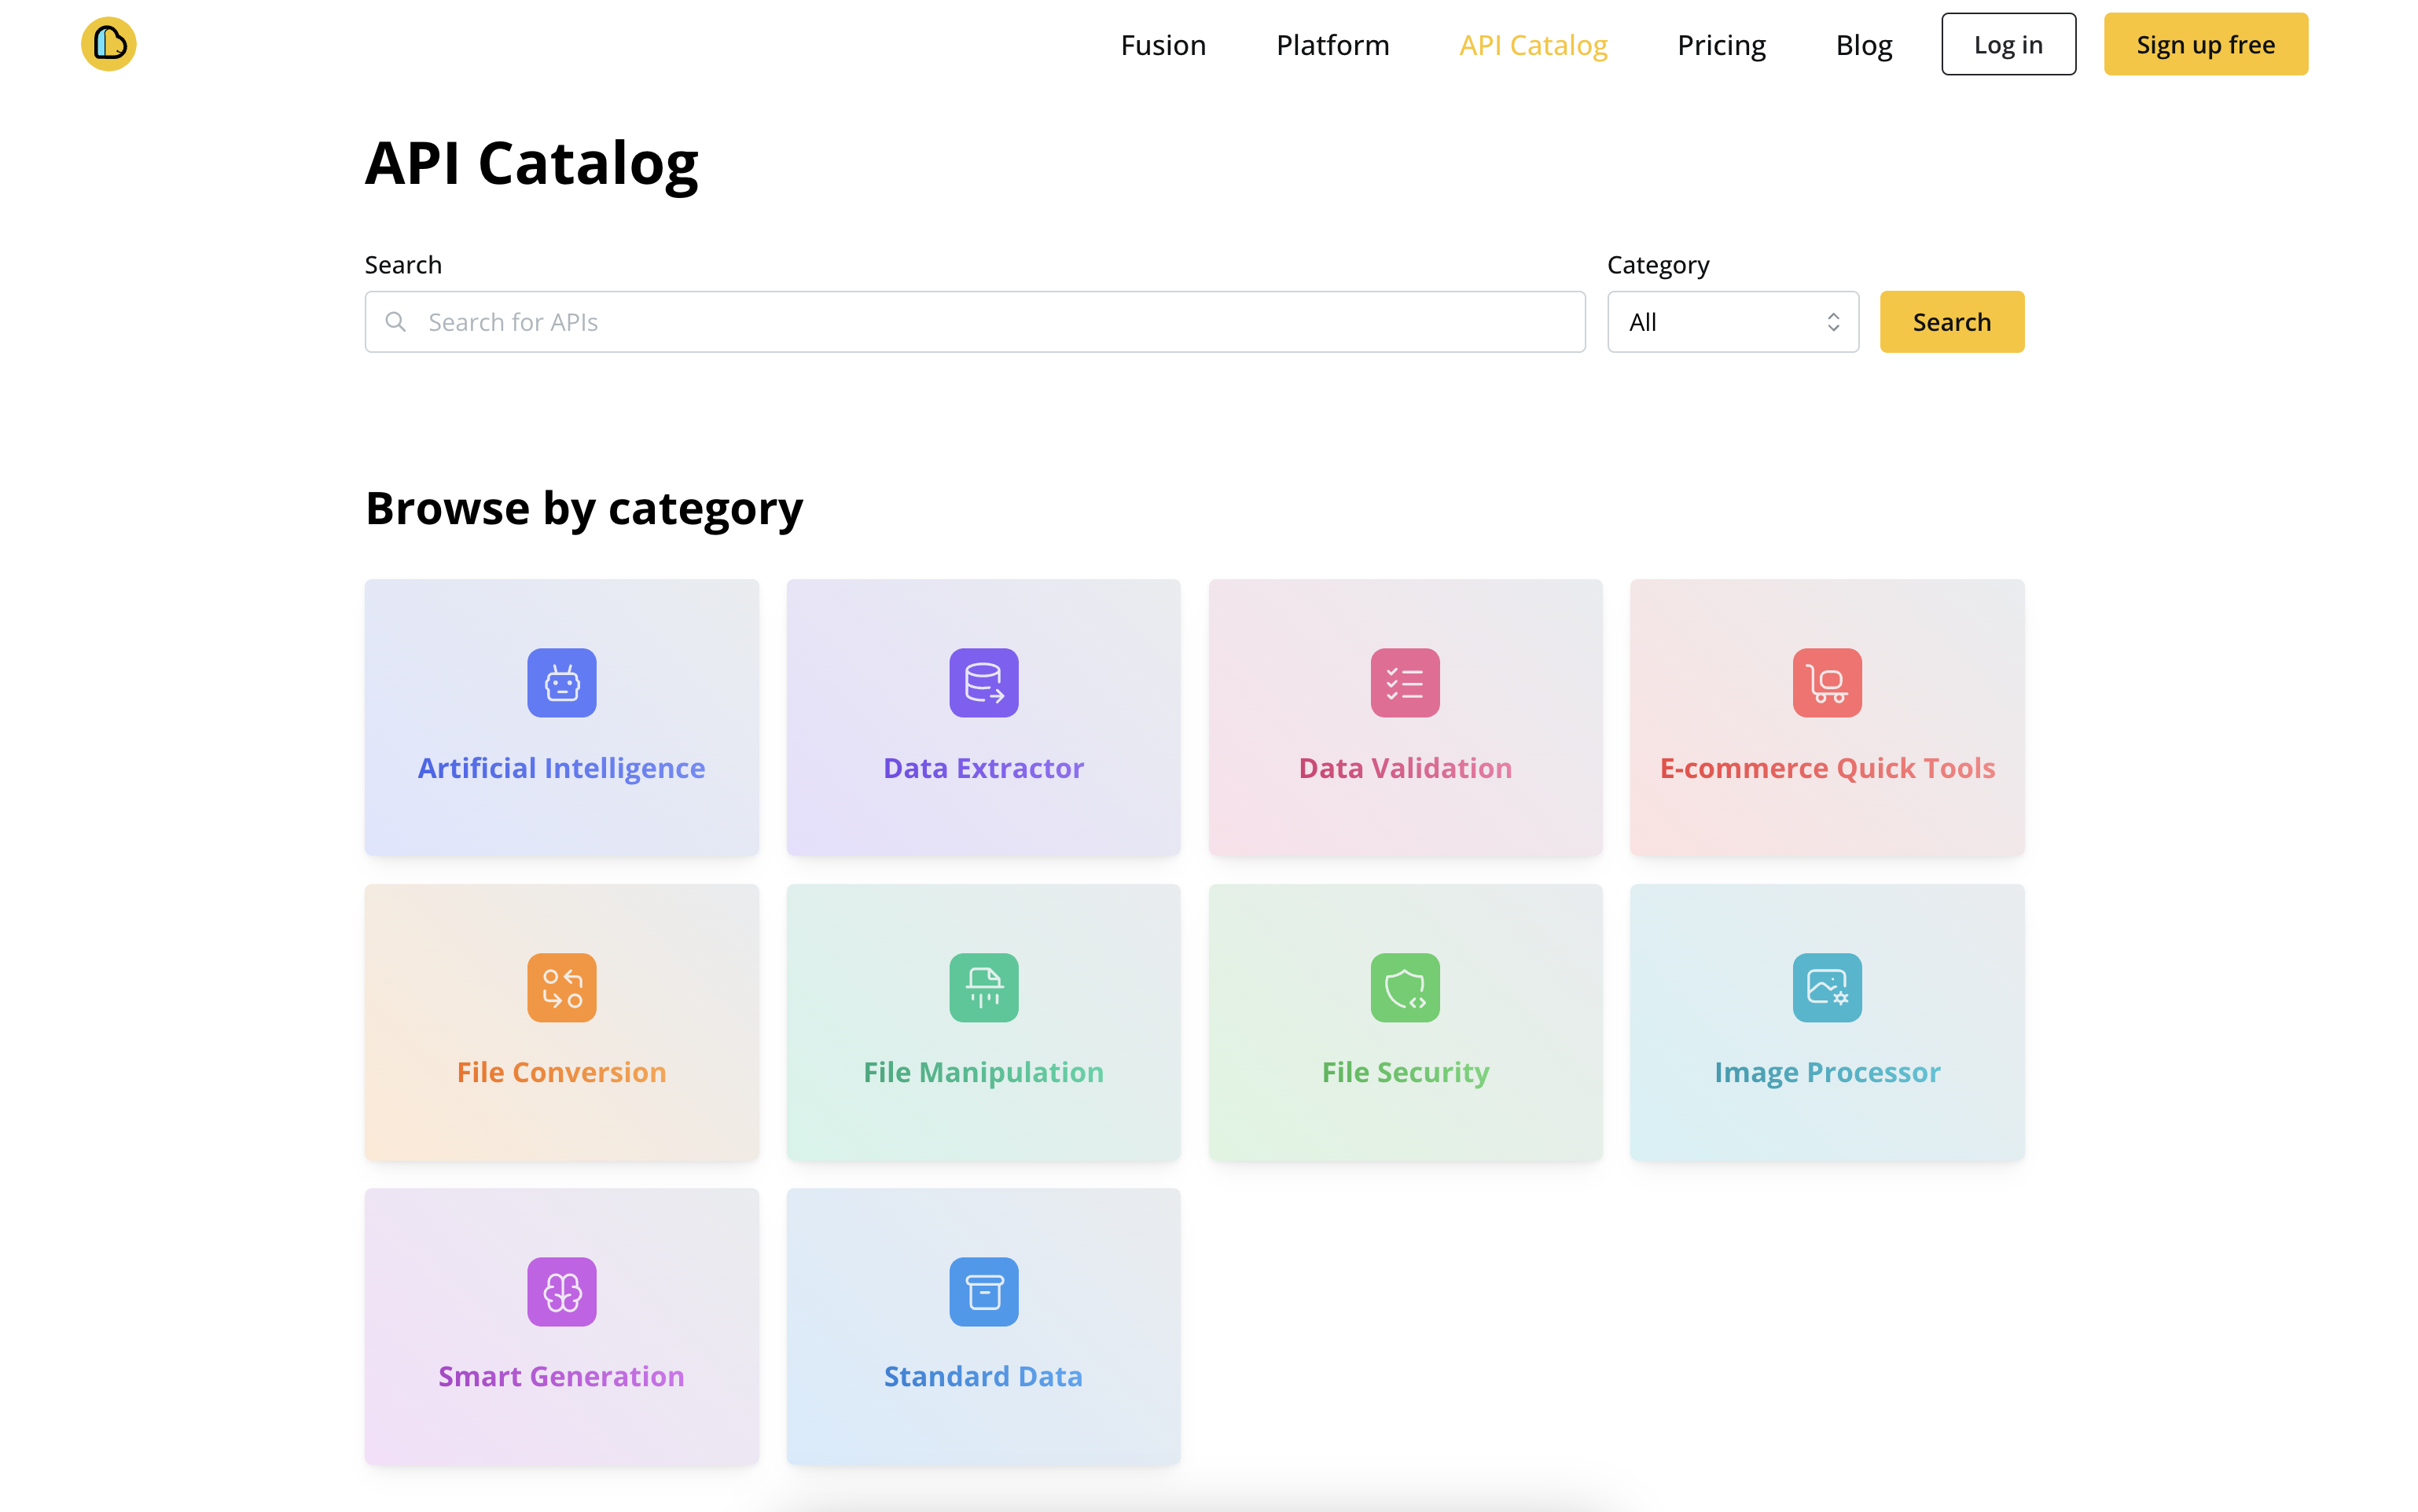Open the File Conversion swap icon
Viewport: 2418px width, 1512px height.
pyautogui.click(x=561, y=987)
